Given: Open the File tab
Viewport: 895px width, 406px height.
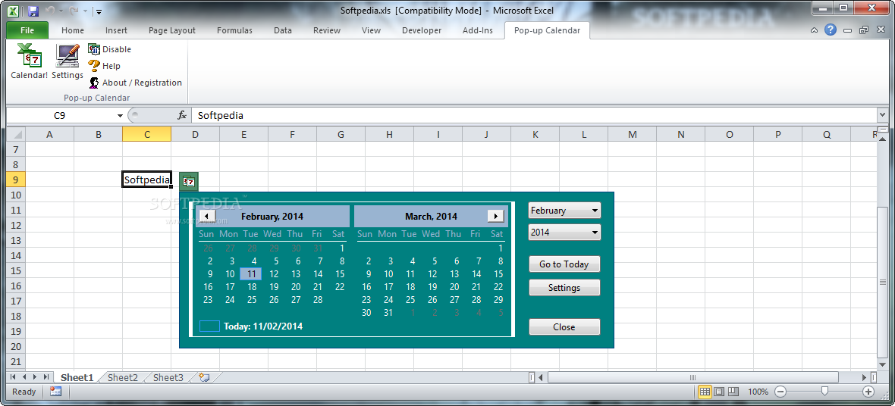Looking at the screenshot, I should click(27, 30).
